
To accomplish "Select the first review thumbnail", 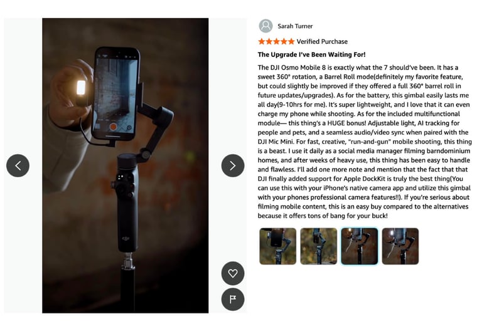I will point(278,246).
